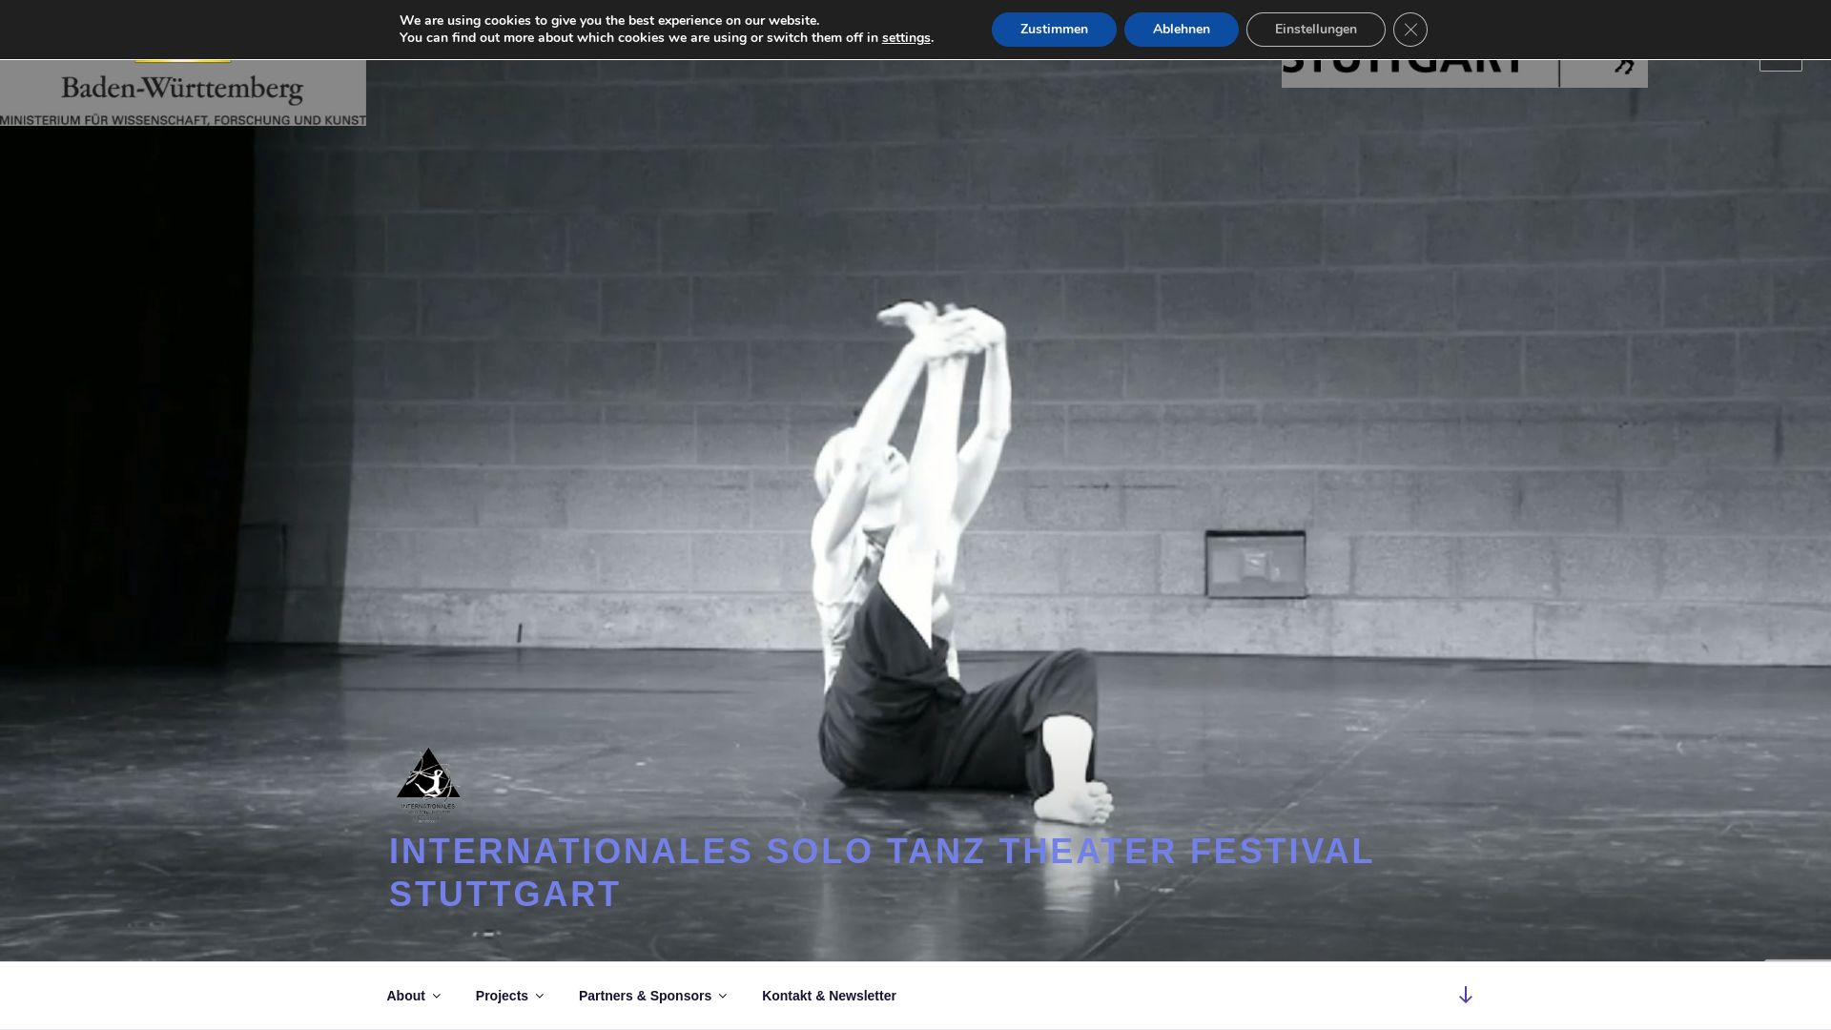Click the Baden-Württemberg ministry logo
The height and width of the screenshot is (1030, 1831).
[183, 93]
